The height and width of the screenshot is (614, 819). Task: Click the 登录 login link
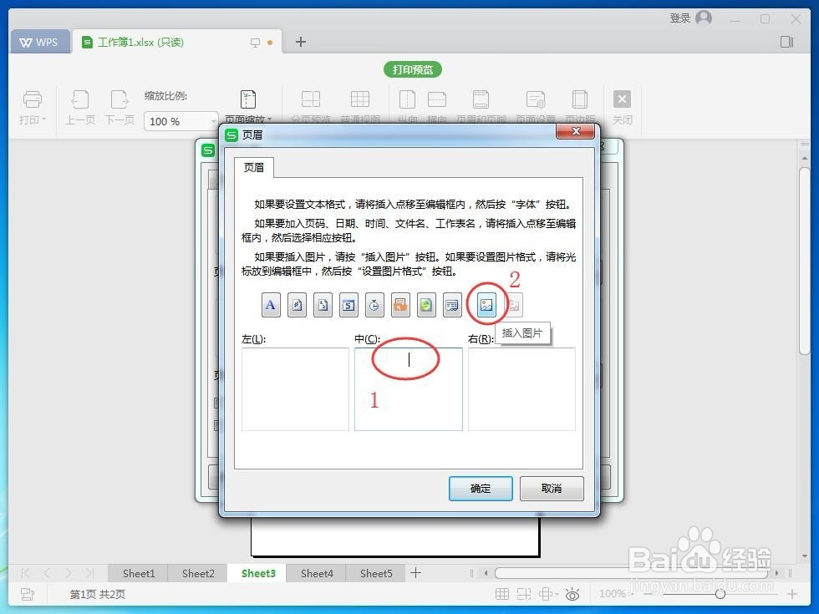click(679, 17)
